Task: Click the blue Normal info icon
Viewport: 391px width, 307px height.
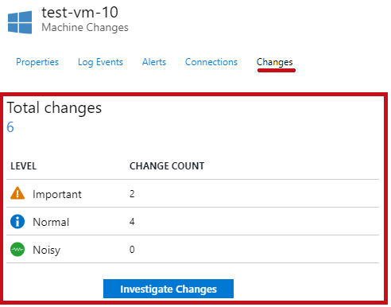Action: (17, 222)
